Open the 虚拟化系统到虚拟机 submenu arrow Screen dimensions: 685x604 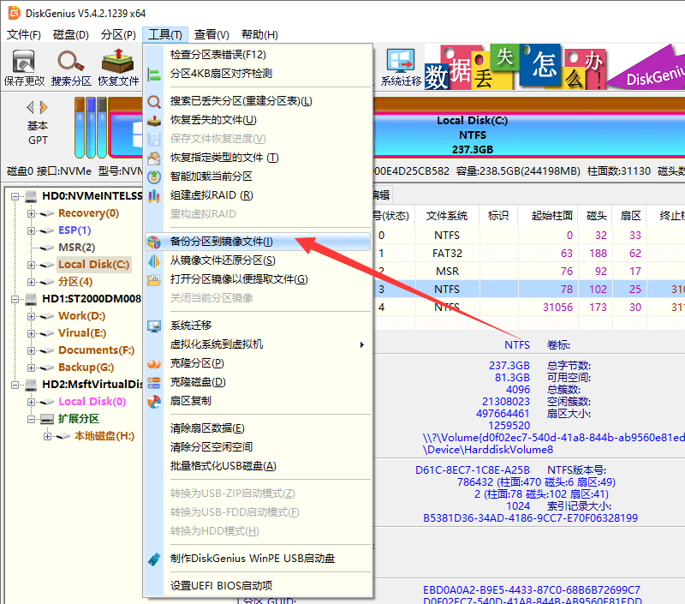(x=361, y=344)
